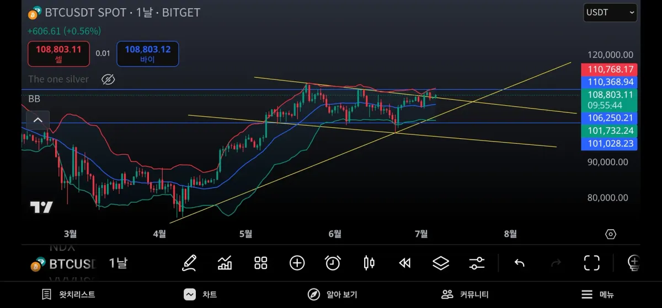Change the 1날 timeframe in the toolbar
Image resolution: width=662 pixels, height=308 pixels.
(x=118, y=263)
